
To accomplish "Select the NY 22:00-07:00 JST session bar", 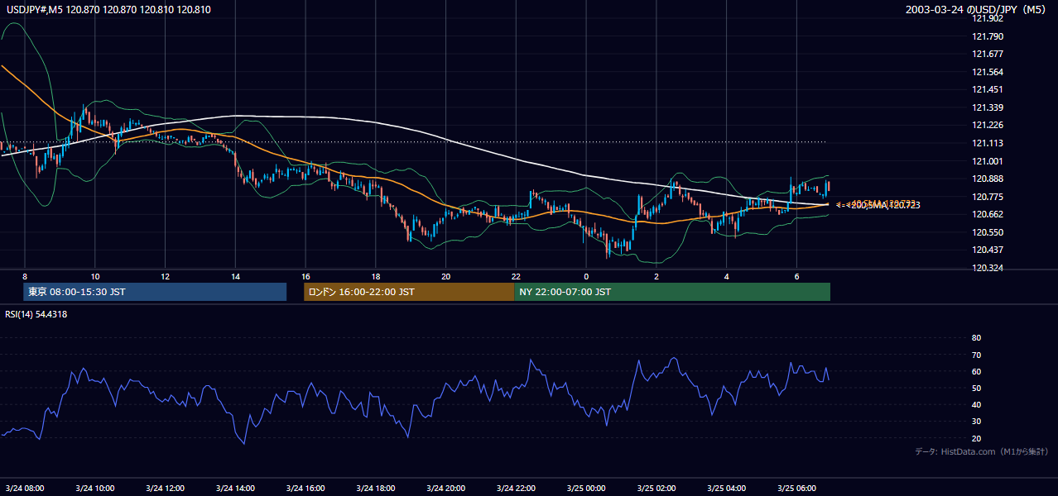I will [672, 292].
